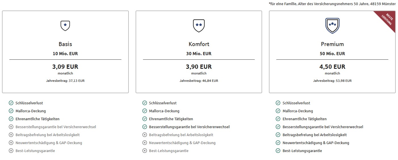Image resolution: width=398 pixels, height=160 pixels.
Task: Click Mallorca-Deckung in the Basis feature list
Action: (31, 111)
